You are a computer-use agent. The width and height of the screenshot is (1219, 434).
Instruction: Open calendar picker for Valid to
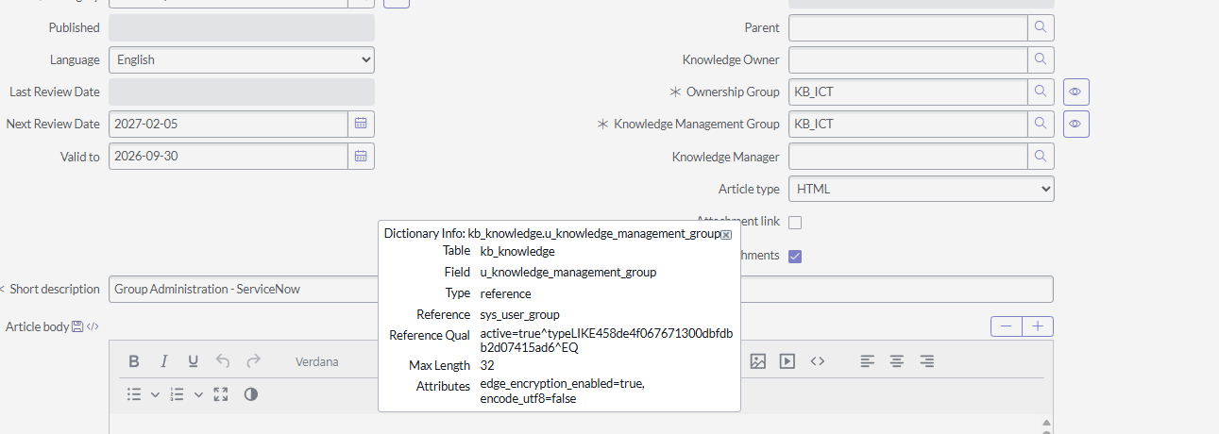click(x=361, y=156)
